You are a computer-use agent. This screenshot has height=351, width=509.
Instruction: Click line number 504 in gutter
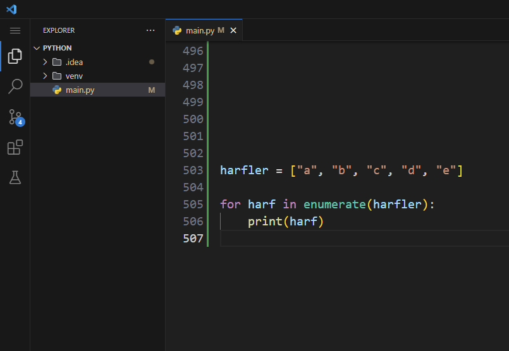click(193, 187)
